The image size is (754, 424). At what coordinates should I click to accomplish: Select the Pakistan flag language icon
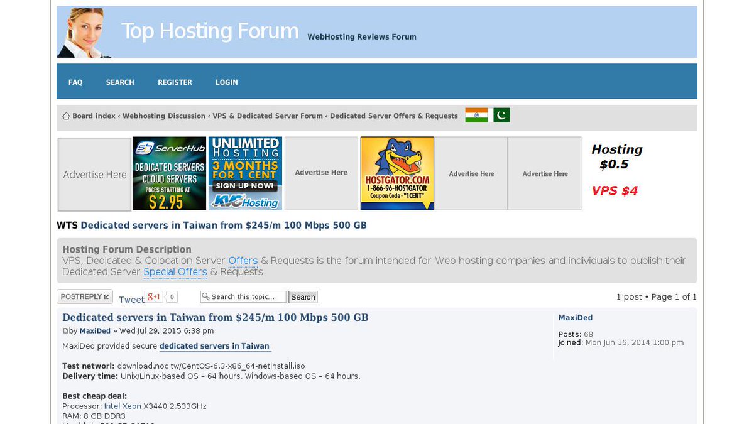coord(500,115)
